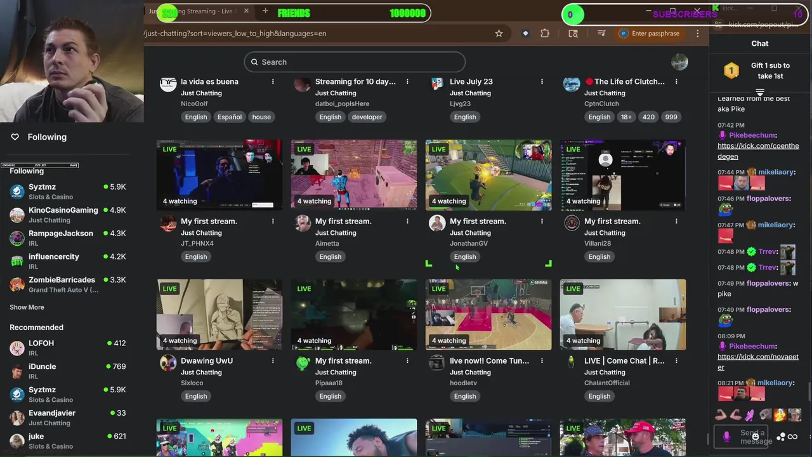Image resolution: width=812 pixels, height=457 pixels.
Task: Open options menu for ChalantOfficial's stream
Action: coord(676,361)
